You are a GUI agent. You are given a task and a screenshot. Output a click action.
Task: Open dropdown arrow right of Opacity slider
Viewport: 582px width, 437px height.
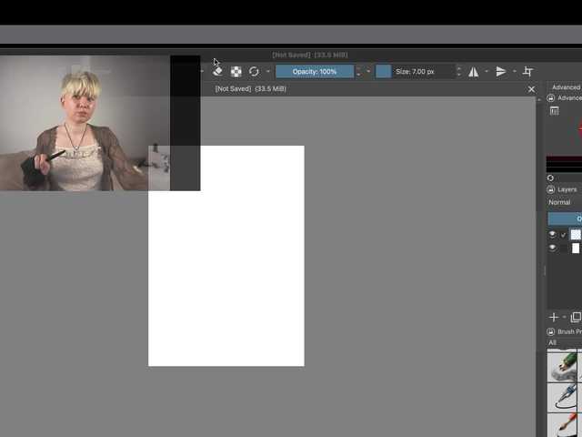(x=368, y=71)
